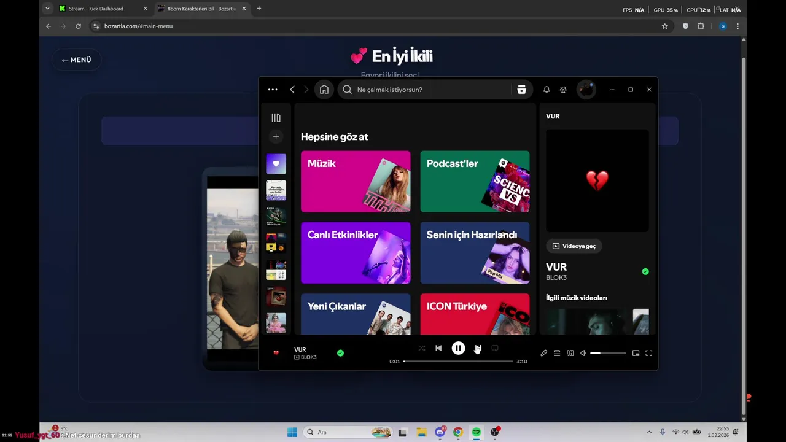Open Liked Songs in the sidebar
Image resolution: width=786 pixels, height=442 pixels.
pyautogui.click(x=276, y=164)
